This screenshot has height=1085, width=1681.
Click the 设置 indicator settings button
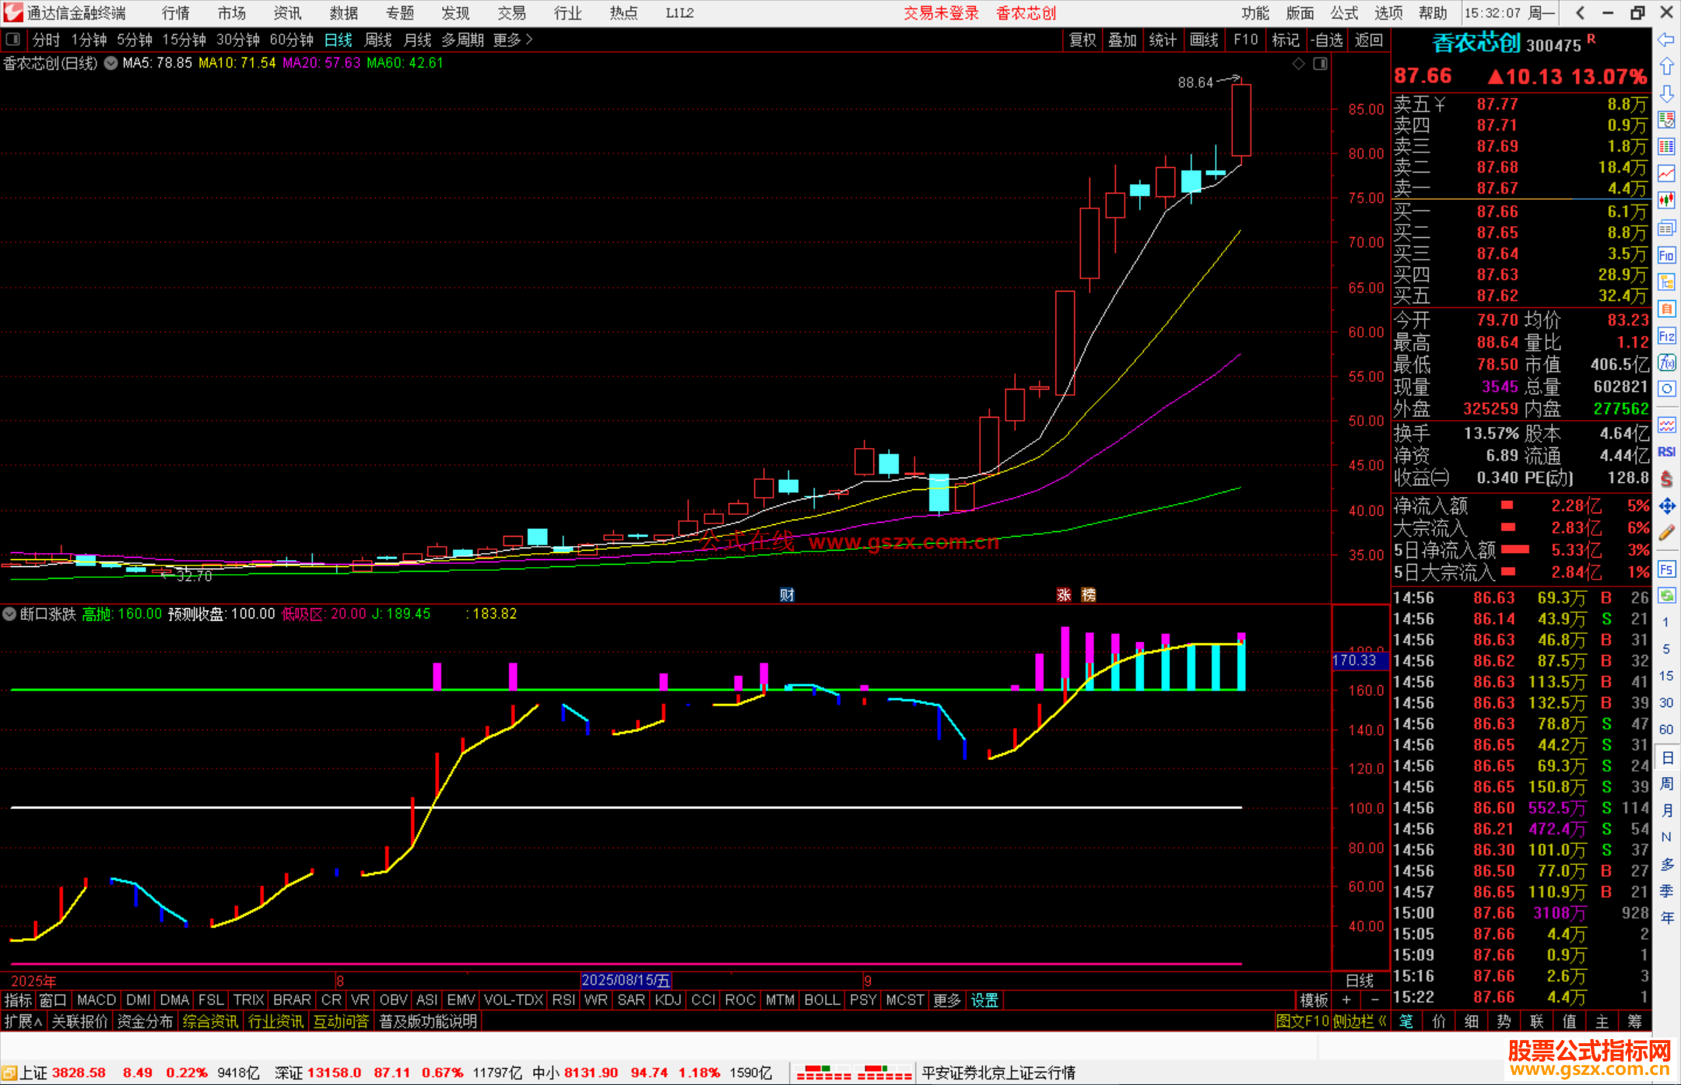coord(984,1000)
